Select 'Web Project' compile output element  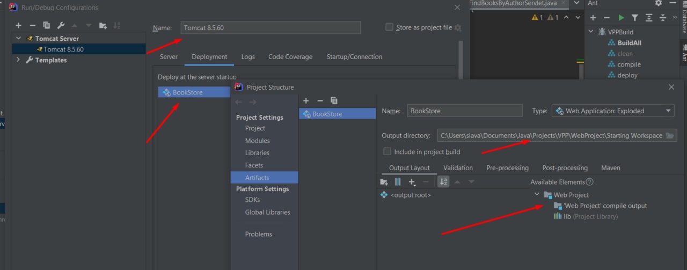605,206
